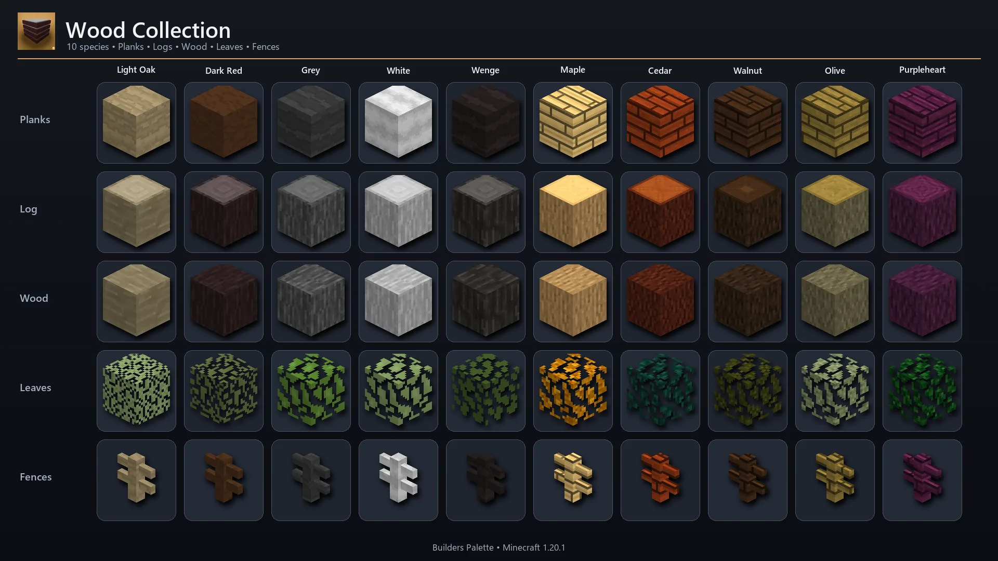Pick the Grey planks block
Image resolution: width=998 pixels, height=561 pixels.
311,123
